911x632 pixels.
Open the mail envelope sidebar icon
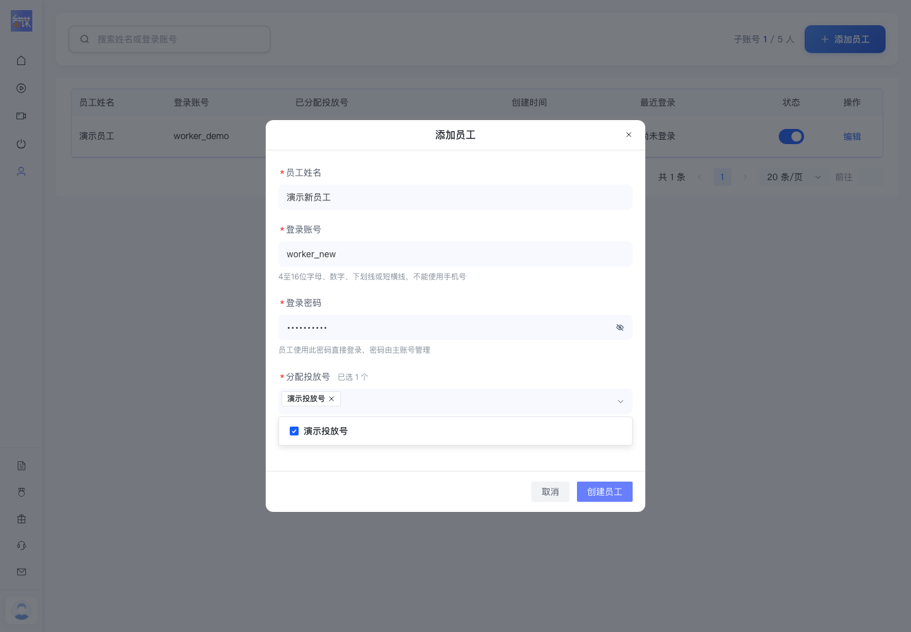coord(22,572)
